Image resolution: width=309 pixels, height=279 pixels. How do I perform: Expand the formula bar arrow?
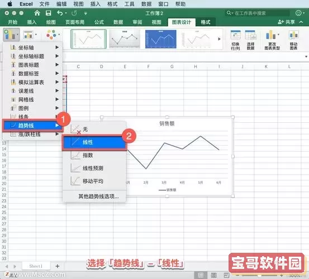[x=306, y=57]
